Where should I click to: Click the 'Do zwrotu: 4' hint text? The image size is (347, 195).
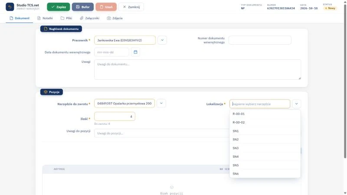(102, 124)
